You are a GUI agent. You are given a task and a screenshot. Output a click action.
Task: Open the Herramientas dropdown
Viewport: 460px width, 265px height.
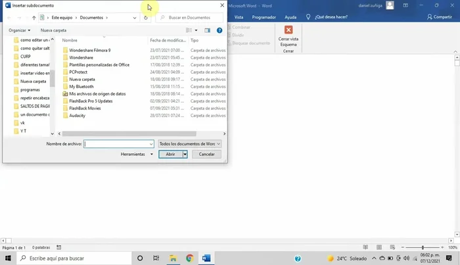137,154
